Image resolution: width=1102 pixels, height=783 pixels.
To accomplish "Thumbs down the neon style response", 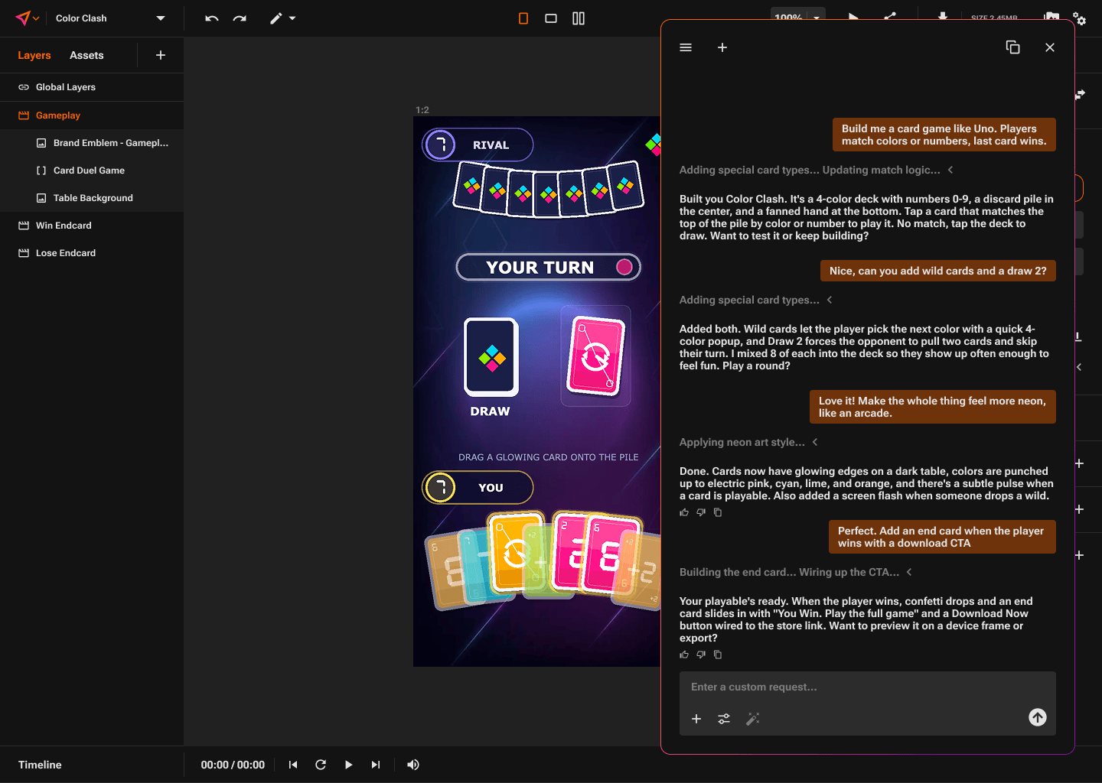I will coord(701,512).
